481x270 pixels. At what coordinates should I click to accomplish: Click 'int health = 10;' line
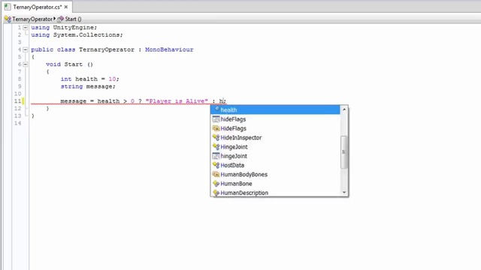tap(90, 79)
